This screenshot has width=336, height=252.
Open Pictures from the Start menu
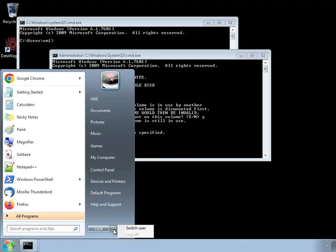97,122
